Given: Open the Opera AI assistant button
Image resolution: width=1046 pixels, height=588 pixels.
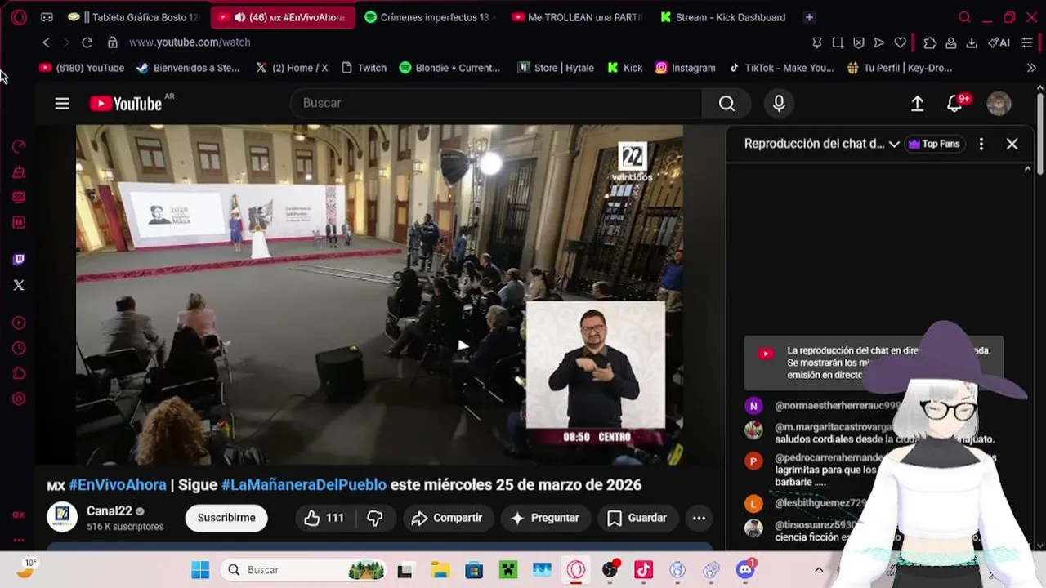Looking at the screenshot, I should pyautogui.click(x=999, y=42).
